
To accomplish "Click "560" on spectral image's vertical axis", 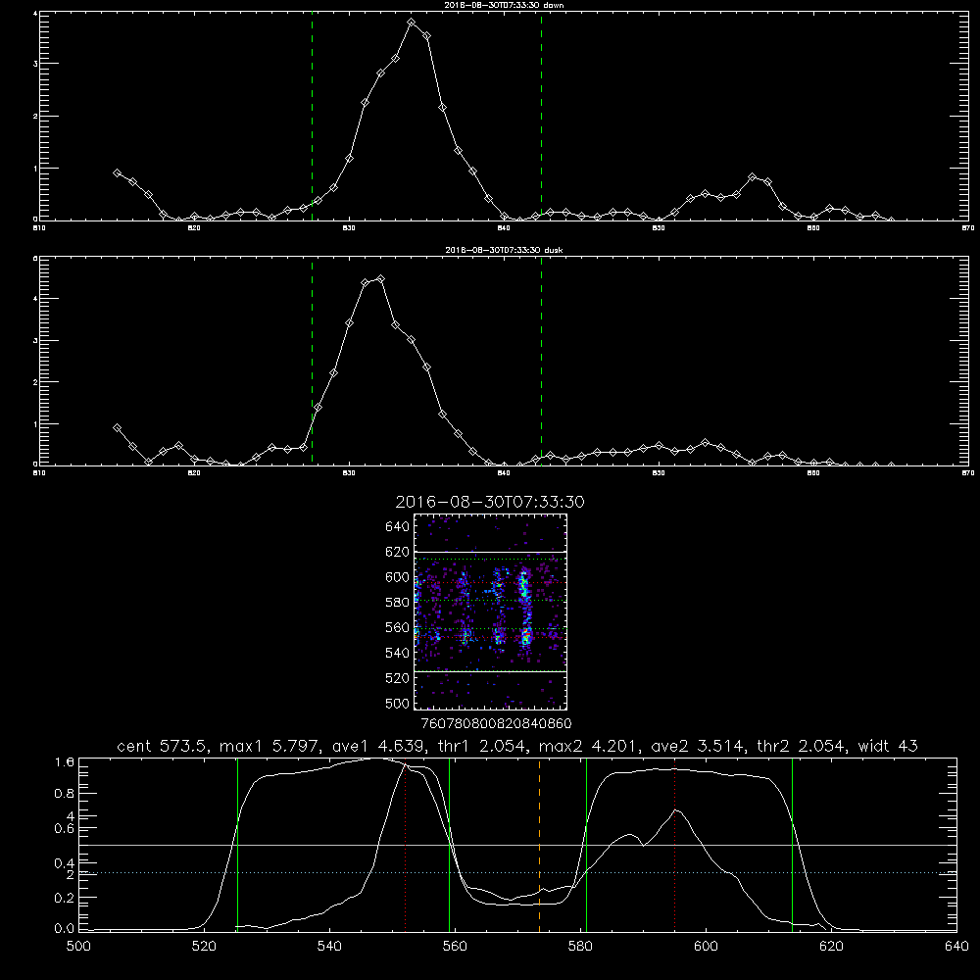I will 397,627.
